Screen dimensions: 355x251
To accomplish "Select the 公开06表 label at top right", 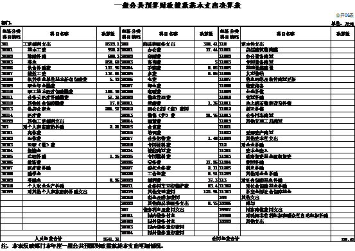I will [345, 15].
